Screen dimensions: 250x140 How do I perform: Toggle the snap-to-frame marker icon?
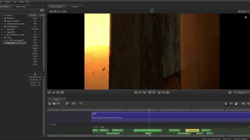(x=226, y=104)
